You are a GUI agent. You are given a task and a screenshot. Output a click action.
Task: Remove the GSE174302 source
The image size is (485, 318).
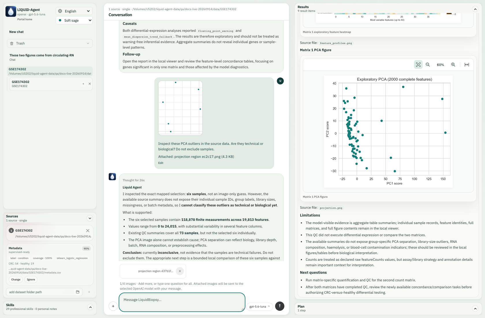(88, 230)
